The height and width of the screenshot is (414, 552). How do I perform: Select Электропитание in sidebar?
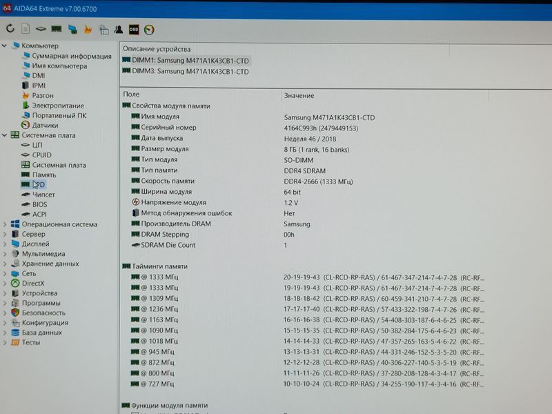click(x=53, y=106)
